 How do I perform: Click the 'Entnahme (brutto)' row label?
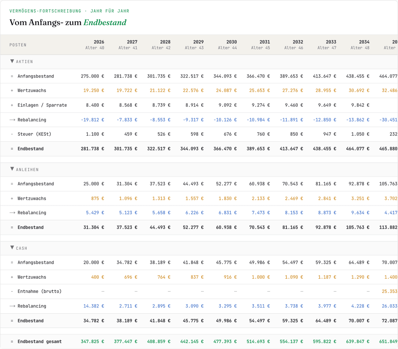pos(39,291)
